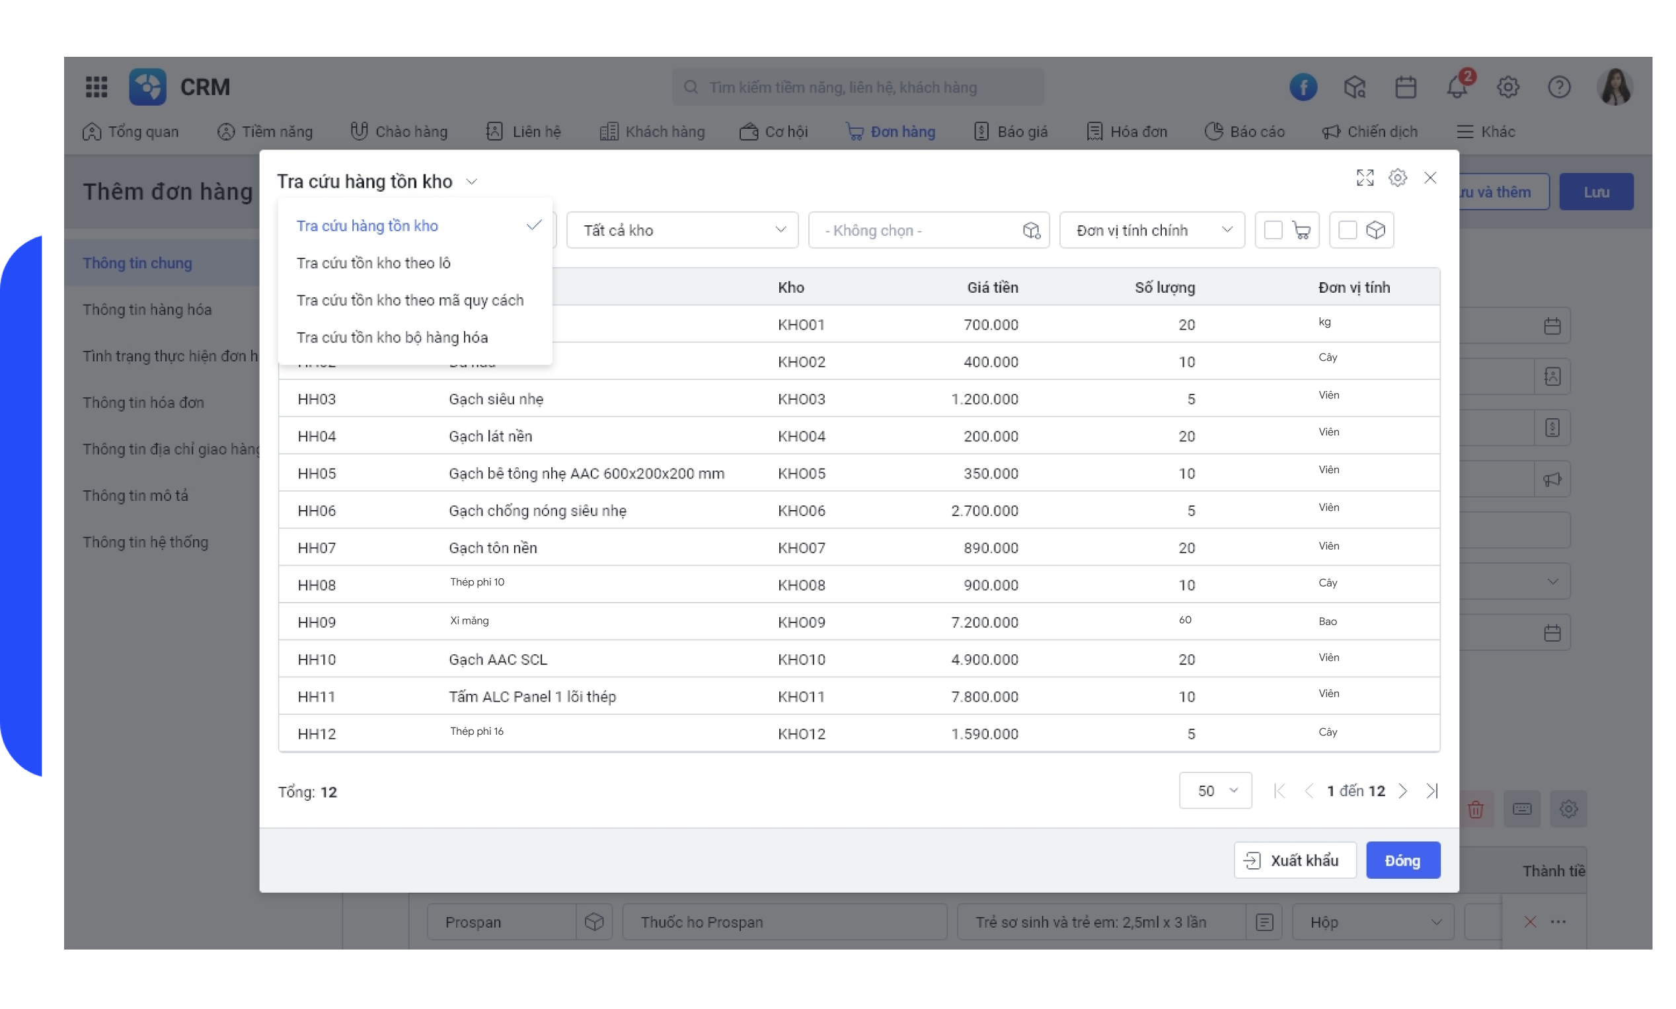1676x1009 pixels.
Task: Click the Thuốc ho Prospan name field
Action: pyautogui.click(x=784, y=921)
